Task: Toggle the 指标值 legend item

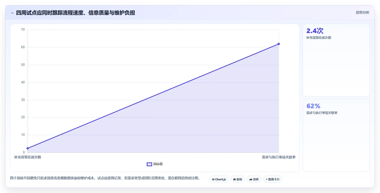Action: pos(155,164)
